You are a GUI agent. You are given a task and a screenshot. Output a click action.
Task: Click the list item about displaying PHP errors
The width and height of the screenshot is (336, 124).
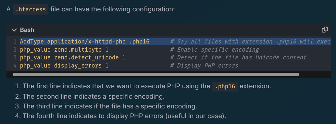click(x=121, y=116)
